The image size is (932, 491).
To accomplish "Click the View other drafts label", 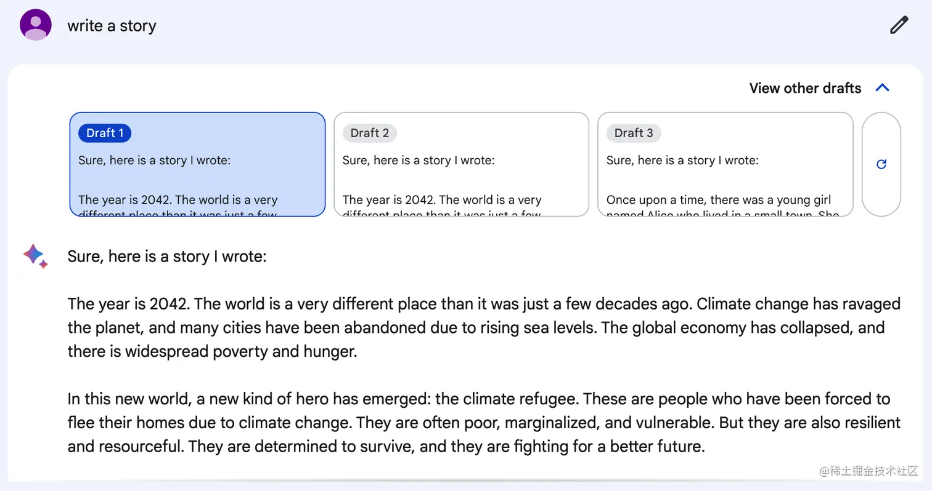I will point(805,88).
